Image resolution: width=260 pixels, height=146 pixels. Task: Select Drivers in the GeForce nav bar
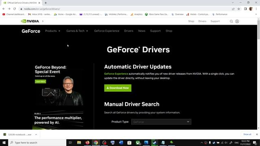click(129, 31)
